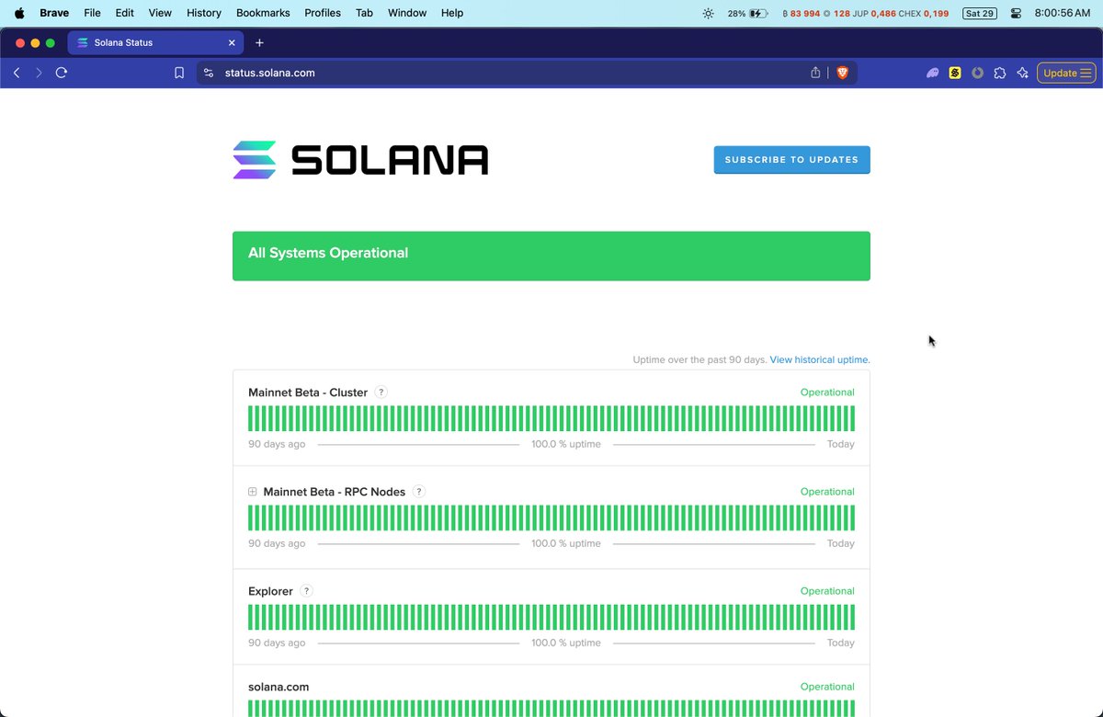Image resolution: width=1103 pixels, height=717 pixels.
Task: Reload the Solana Status page
Action: (62, 73)
